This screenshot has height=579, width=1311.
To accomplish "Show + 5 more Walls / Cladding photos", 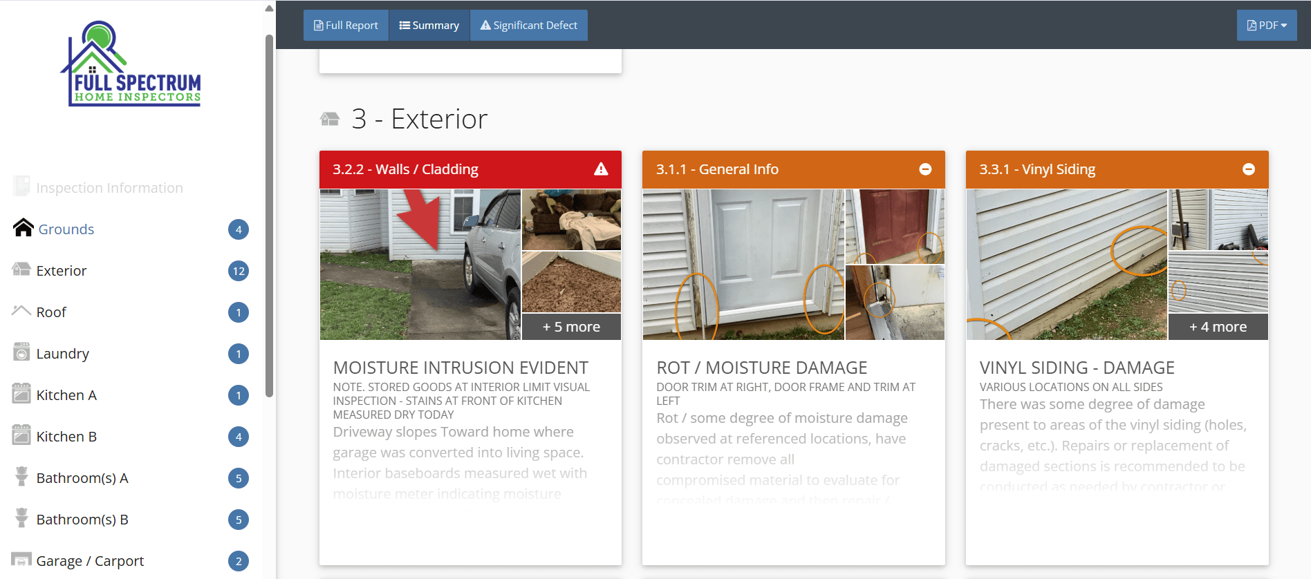I will point(571,327).
